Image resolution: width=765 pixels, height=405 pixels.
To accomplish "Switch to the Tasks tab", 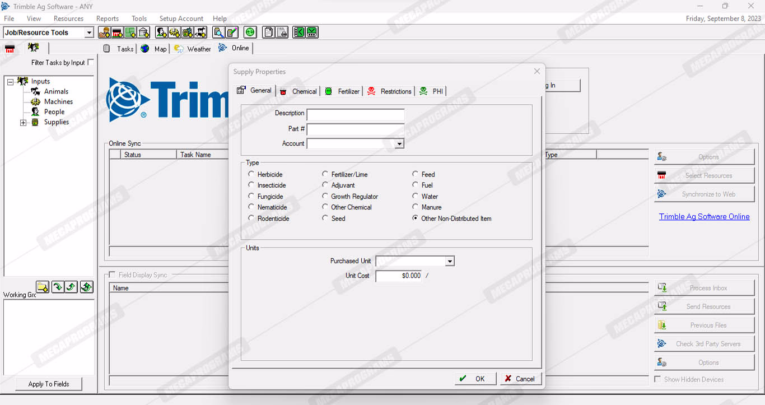I will pos(119,49).
